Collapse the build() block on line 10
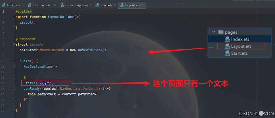Screen dimensions: 275x118 (x=14, y=61)
